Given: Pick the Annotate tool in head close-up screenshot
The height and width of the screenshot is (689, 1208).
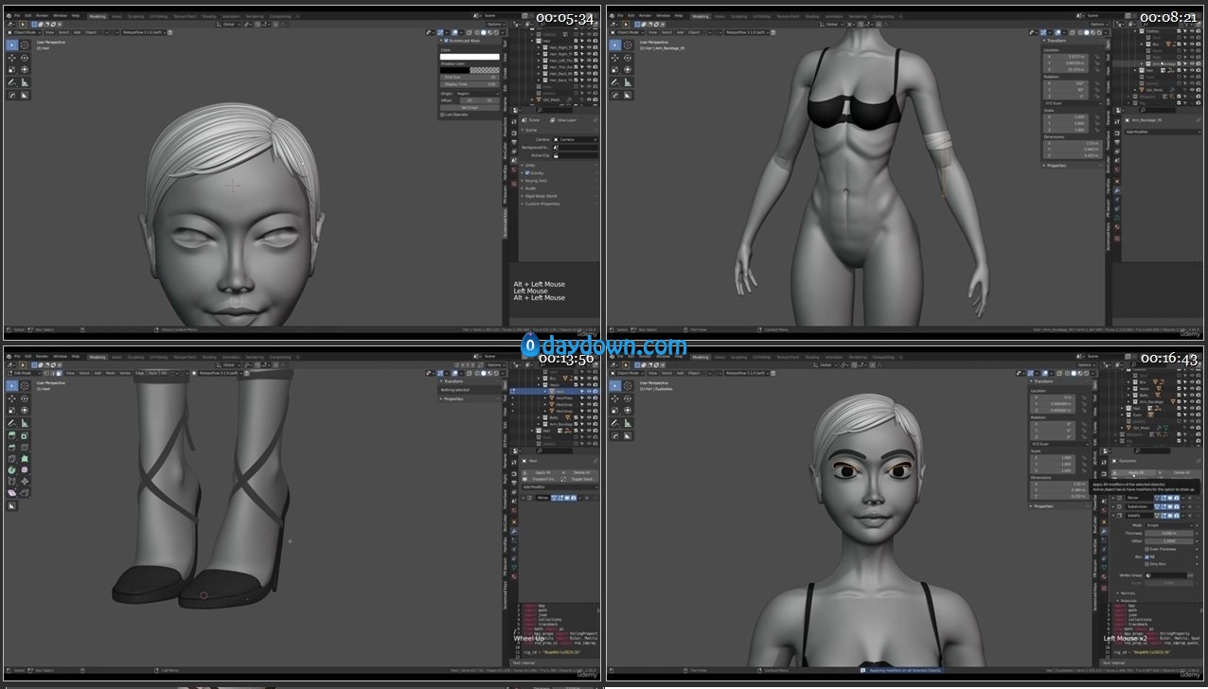Looking at the screenshot, I should click(x=12, y=82).
